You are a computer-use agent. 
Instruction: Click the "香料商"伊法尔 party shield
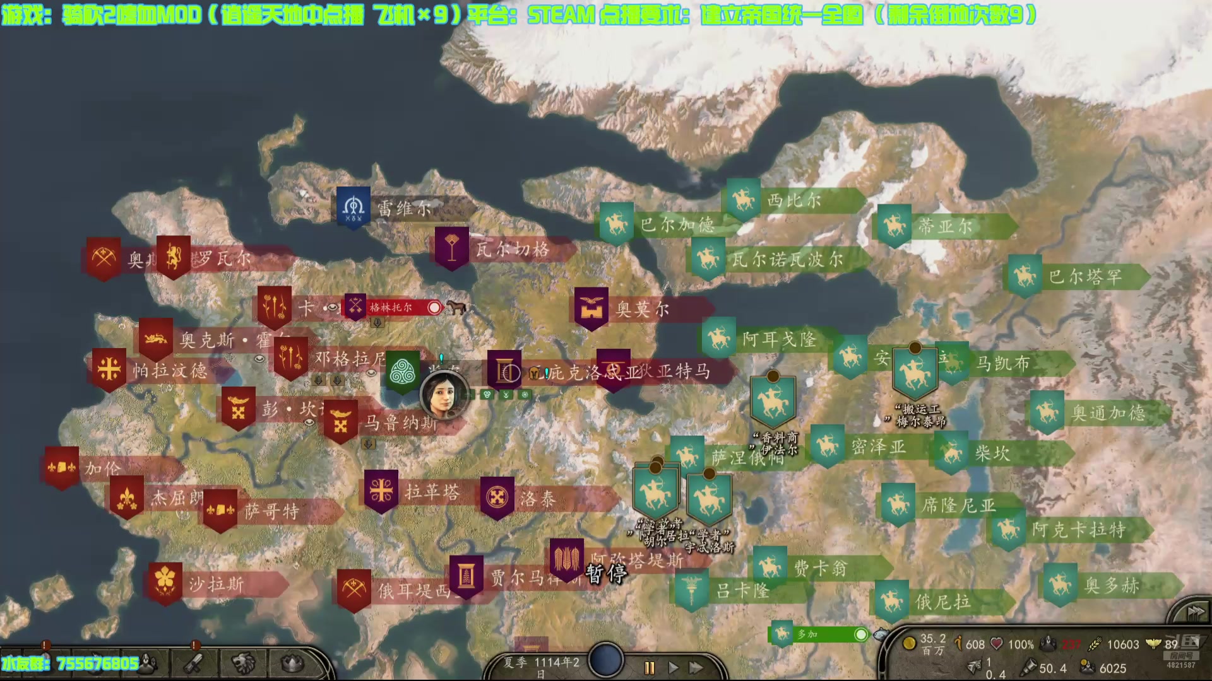point(773,401)
